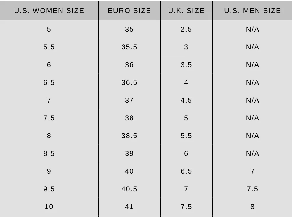Click the U.S. WOMEN SIZE column header

(x=49, y=11)
